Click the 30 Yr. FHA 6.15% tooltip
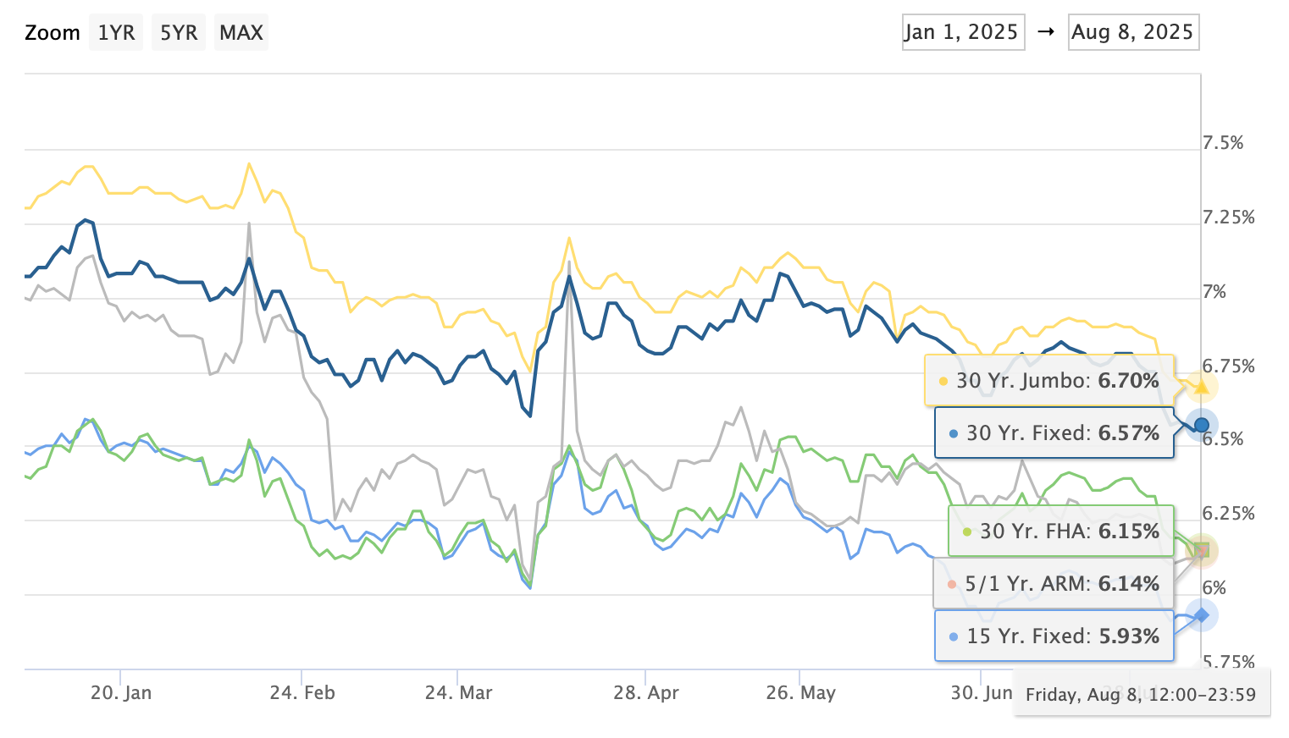 click(1060, 531)
